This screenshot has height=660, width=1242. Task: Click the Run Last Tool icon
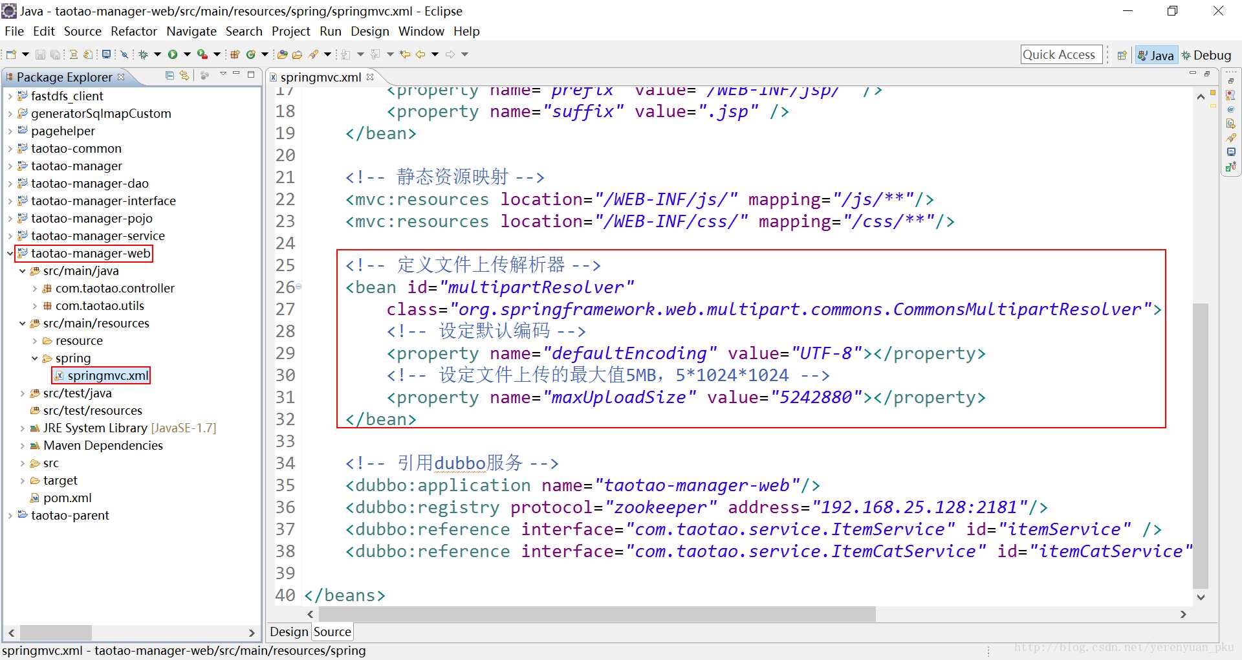tap(202, 54)
